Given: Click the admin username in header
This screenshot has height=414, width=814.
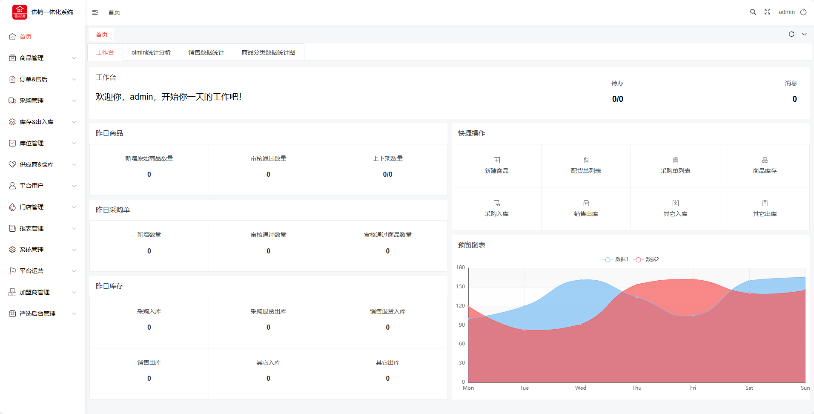Looking at the screenshot, I should [x=786, y=12].
